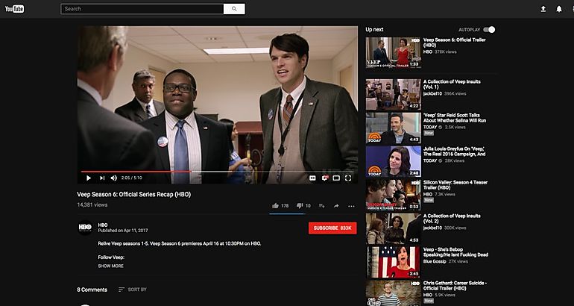This screenshot has width=574, height=306.
Task: Click the jackbel10 channel under Insults Vol. 1
Action: pyautogui.click(x=432, y=93)
